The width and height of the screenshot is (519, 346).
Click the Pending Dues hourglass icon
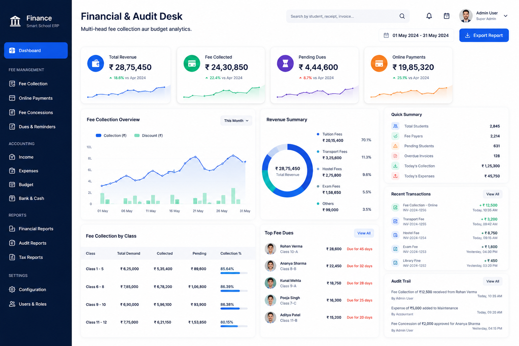tap(285, 63)
